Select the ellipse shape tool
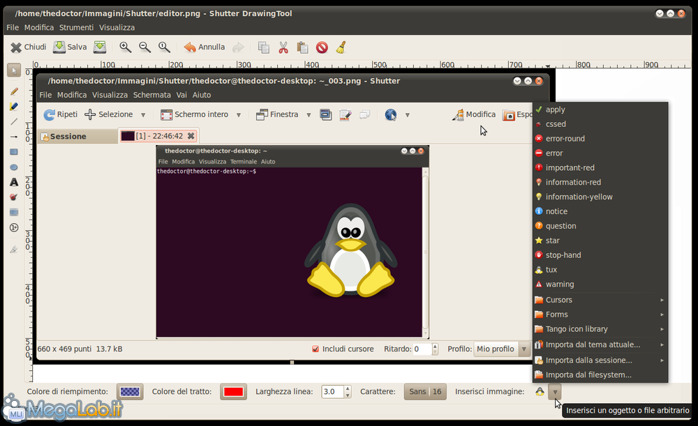The width and height of the screenshot is (698, 426). coord(13,167)
